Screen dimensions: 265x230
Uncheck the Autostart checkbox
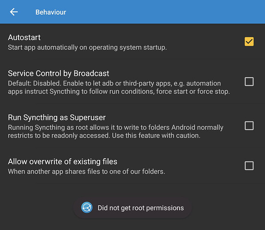point(249,41)
